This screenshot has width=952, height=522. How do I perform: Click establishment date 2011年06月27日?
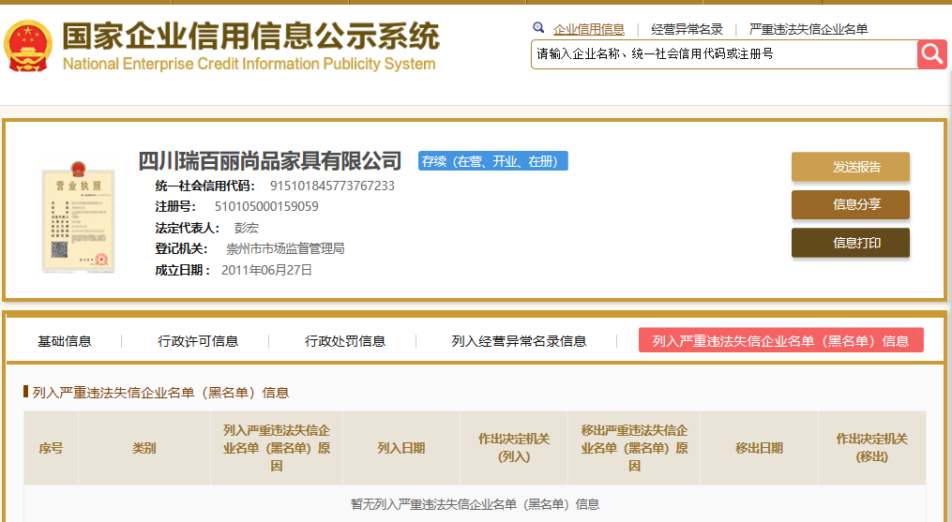click(266, 270)
